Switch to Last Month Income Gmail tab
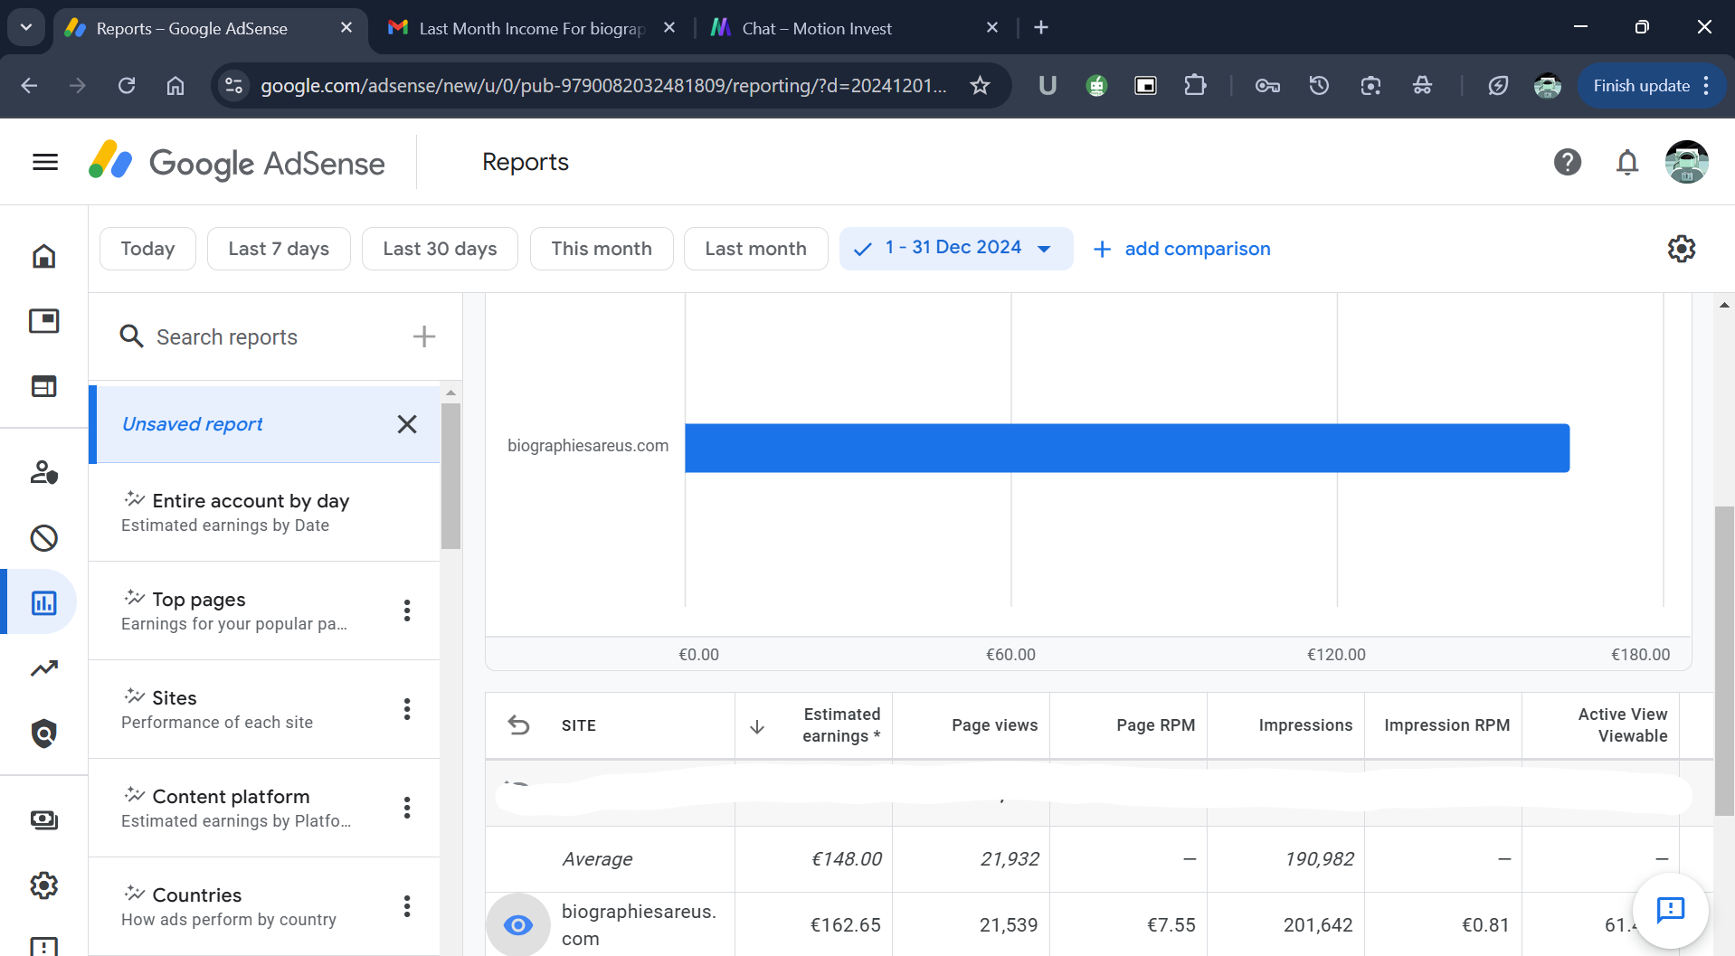This screenshot has height=956, width=1735. (534, 28)
